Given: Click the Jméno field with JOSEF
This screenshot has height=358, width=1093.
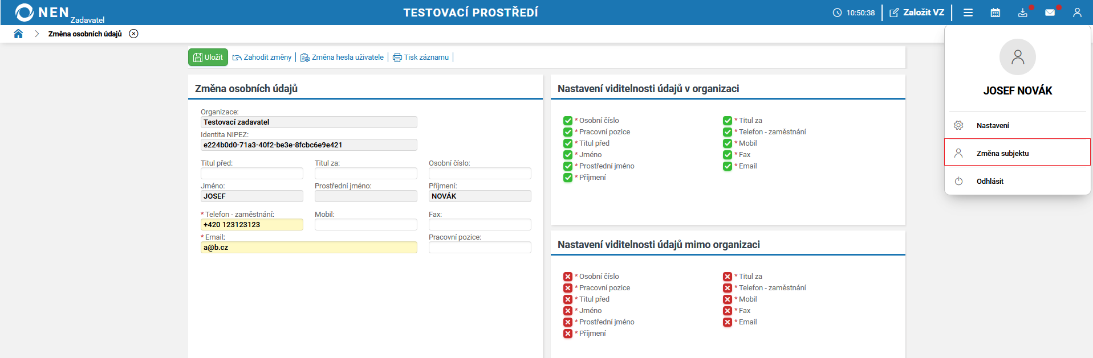Looking at the screenshot, I should [252, 196].
